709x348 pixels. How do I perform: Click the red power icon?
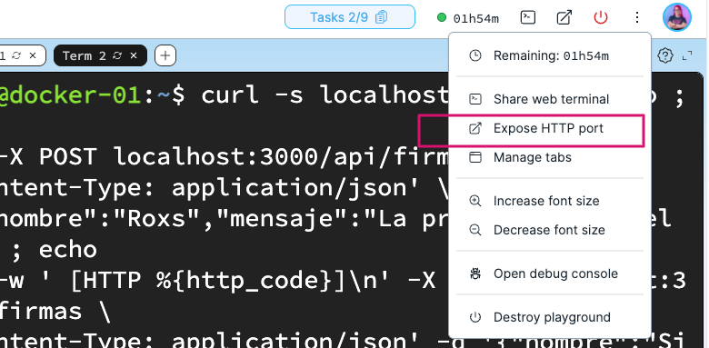[601, 17]
